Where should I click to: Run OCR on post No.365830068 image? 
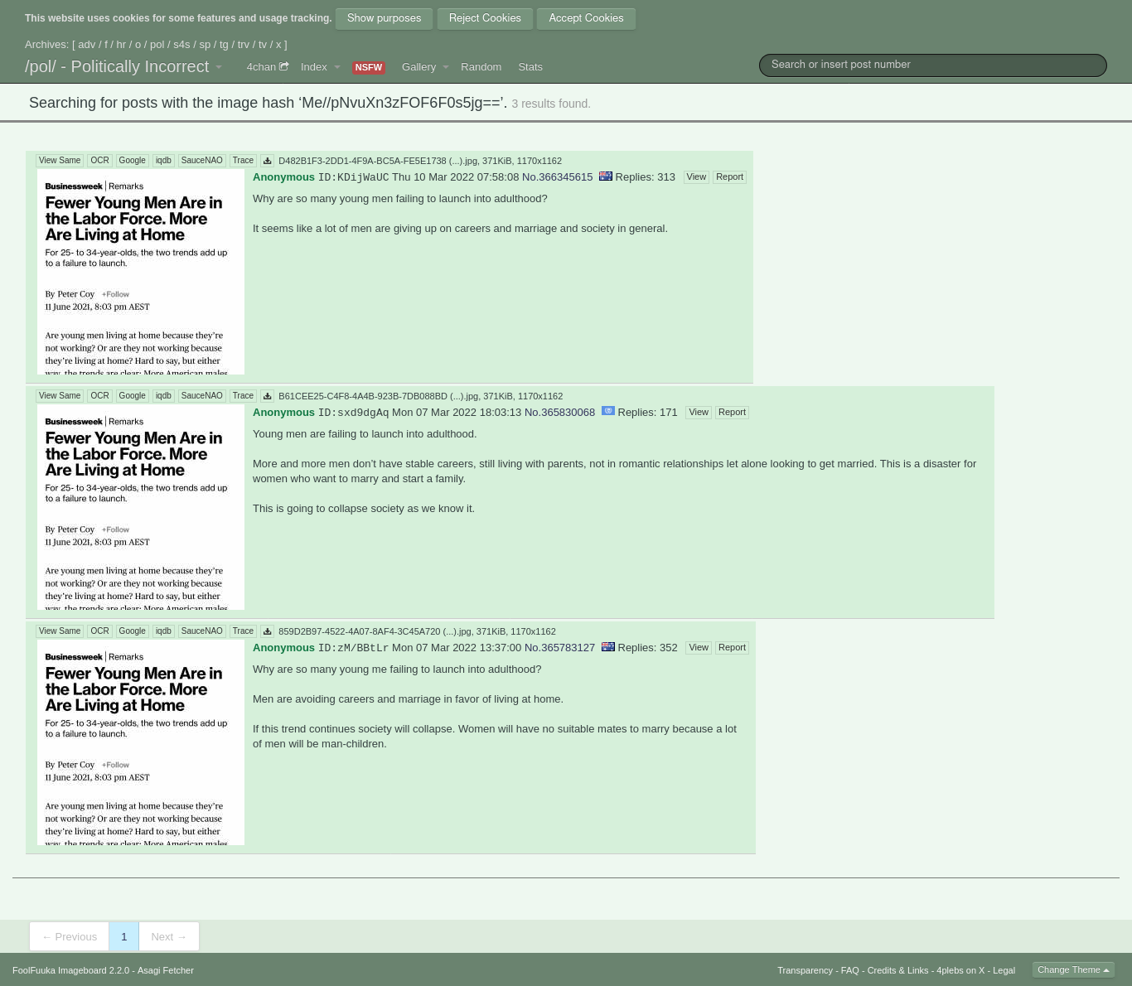pyautogui.click(x=99, y=396)
